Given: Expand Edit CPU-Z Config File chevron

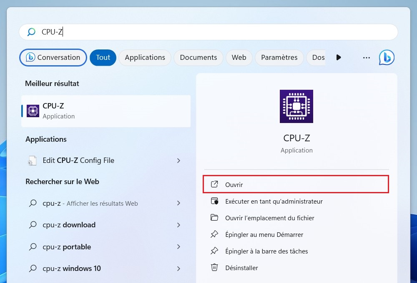Looking at the screenshot, I should [178, 160].
